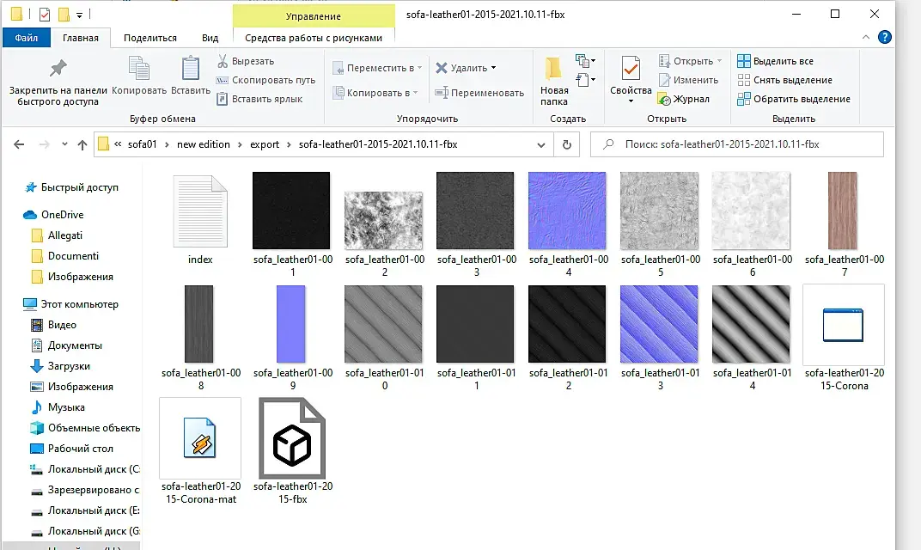Navigate to sofa01 in breadcrumb

pos(142,144)
